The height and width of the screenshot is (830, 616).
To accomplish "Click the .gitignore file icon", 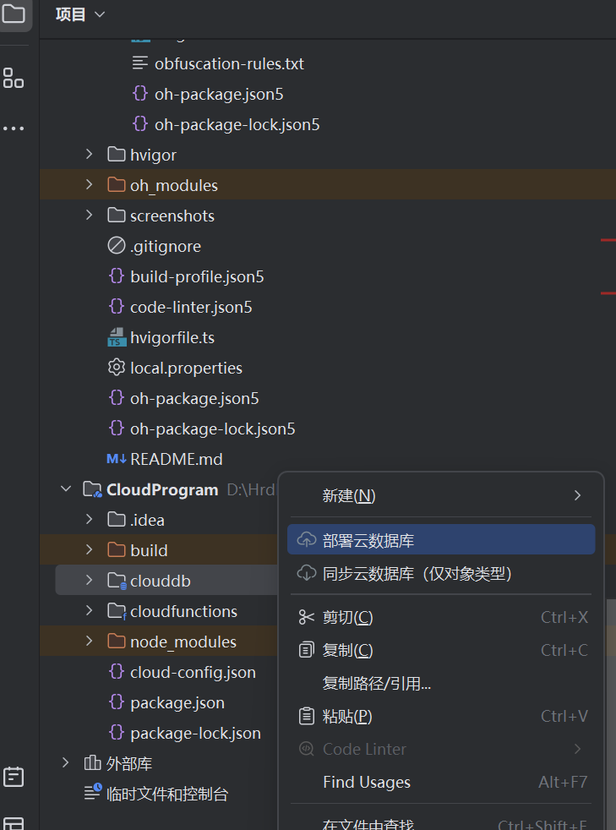I will [x=117, y=246].
